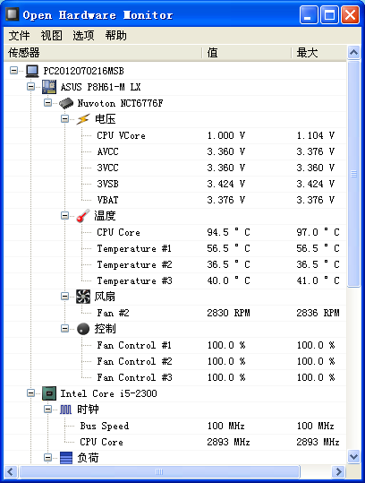Click the vertical scrollbar down arrow

353,456
